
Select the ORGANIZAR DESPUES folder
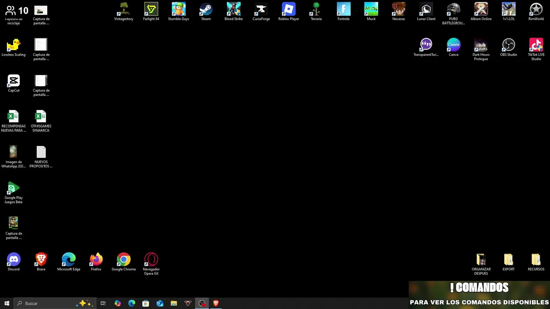481,264
